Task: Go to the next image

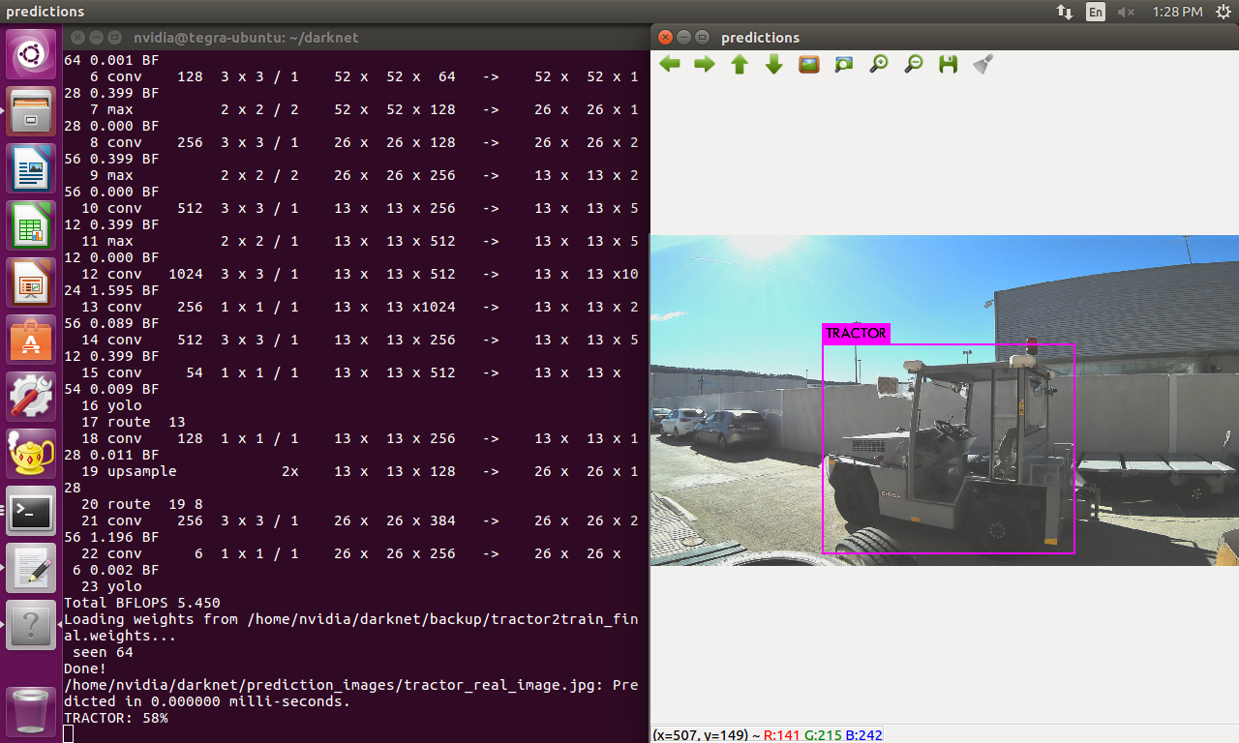Action: coord(704,64)
